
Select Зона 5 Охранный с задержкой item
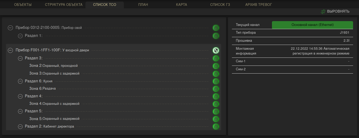tap(54, 119)
